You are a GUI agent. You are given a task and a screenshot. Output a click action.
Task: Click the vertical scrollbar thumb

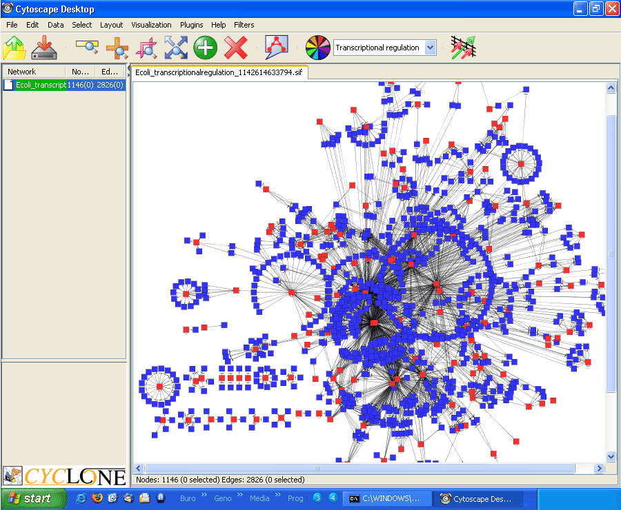(611, 253)
